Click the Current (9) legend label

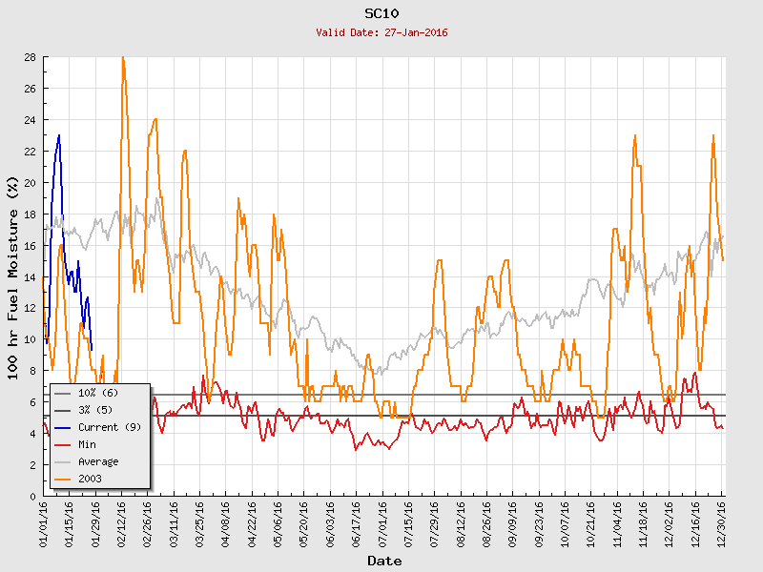point(109,427)
